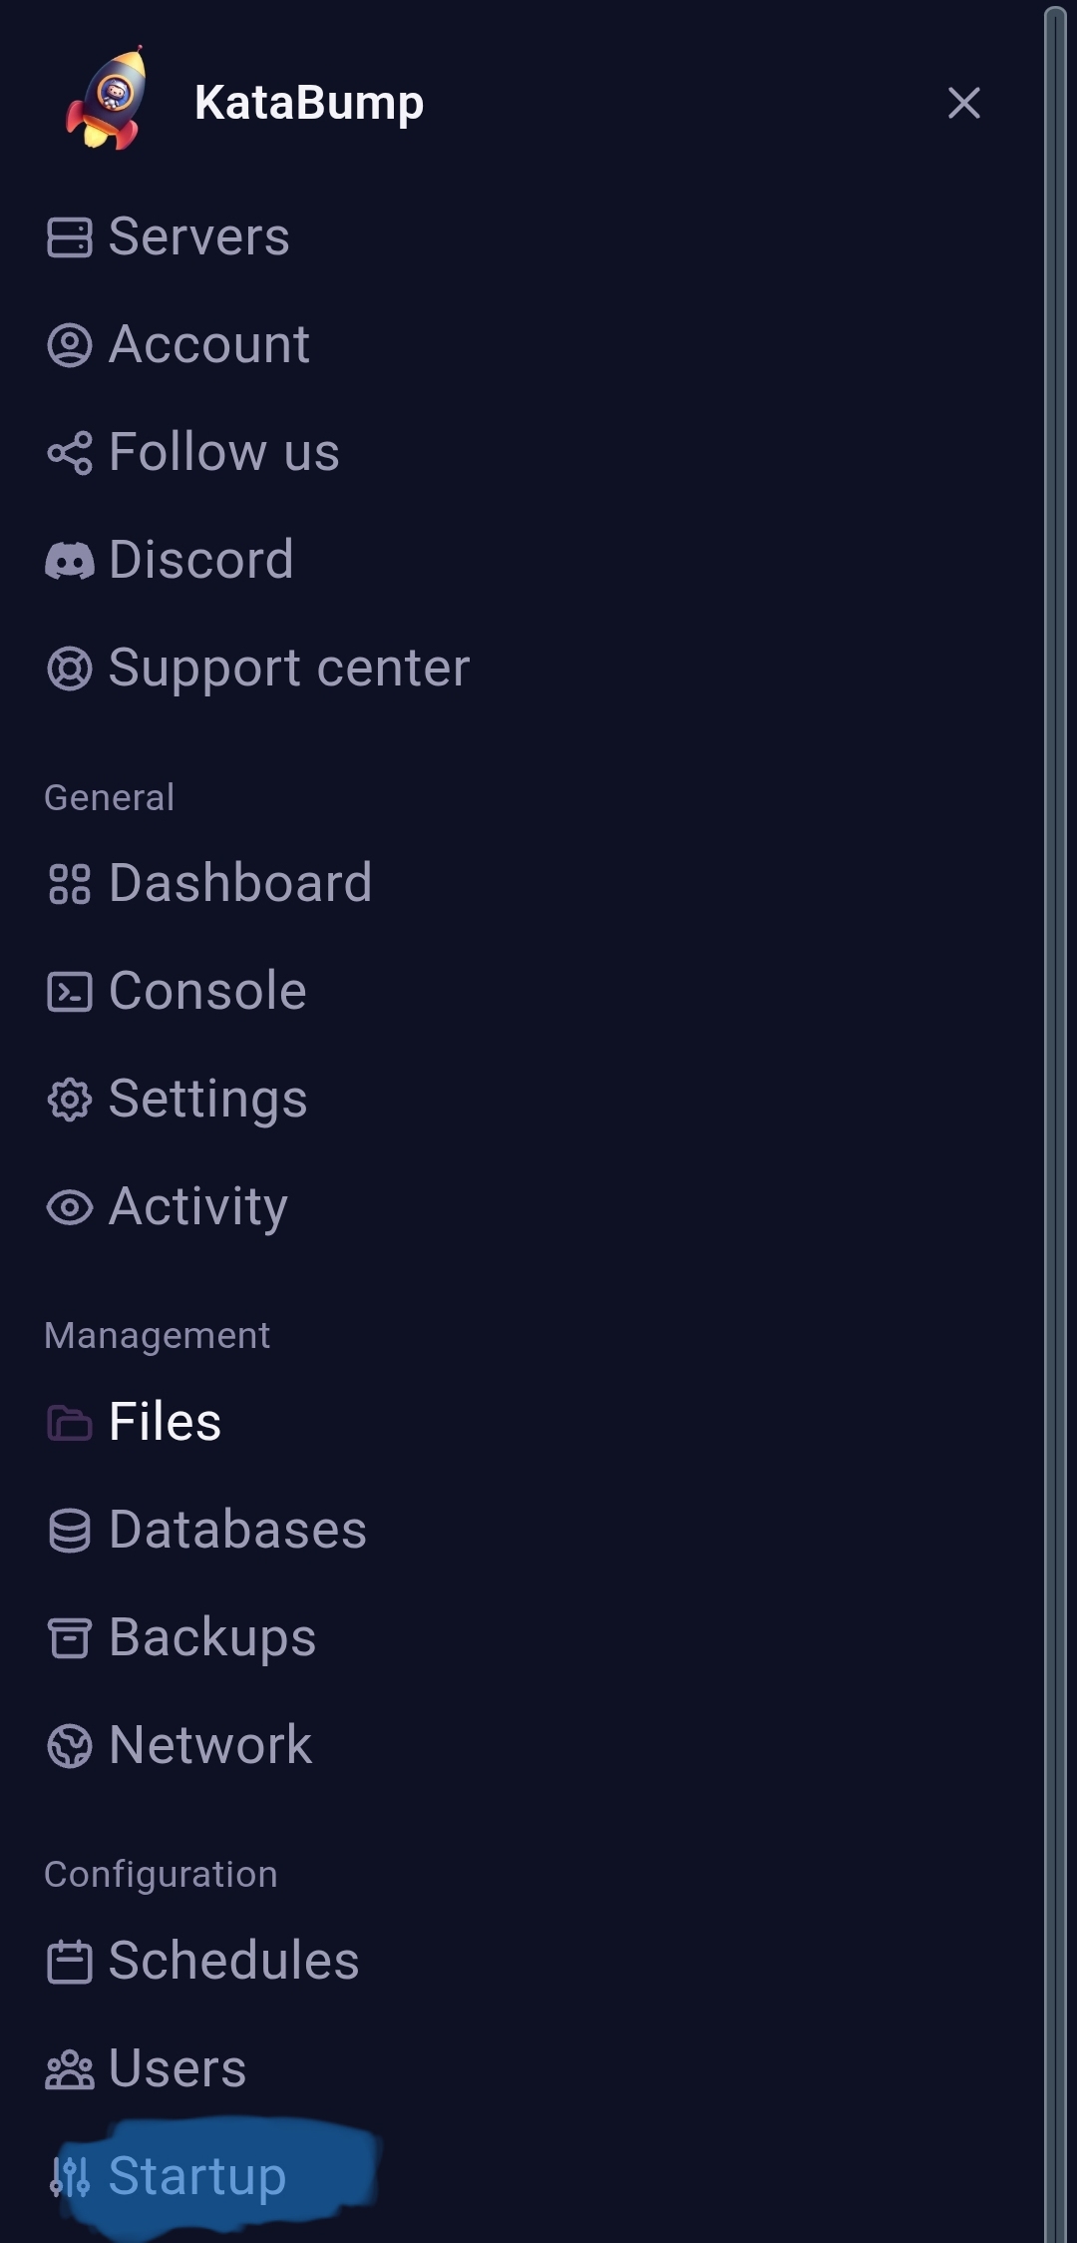Click the Servers rack icon

pos(70,237)
